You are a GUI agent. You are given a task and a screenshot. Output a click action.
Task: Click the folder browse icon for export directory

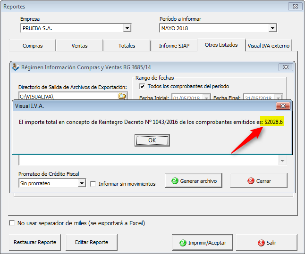tap(122, 96)
